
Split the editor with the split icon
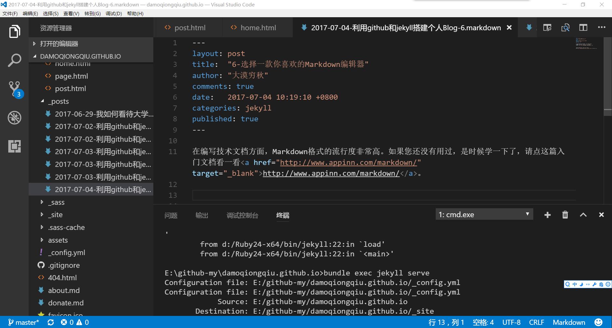[x=583, y=28]
